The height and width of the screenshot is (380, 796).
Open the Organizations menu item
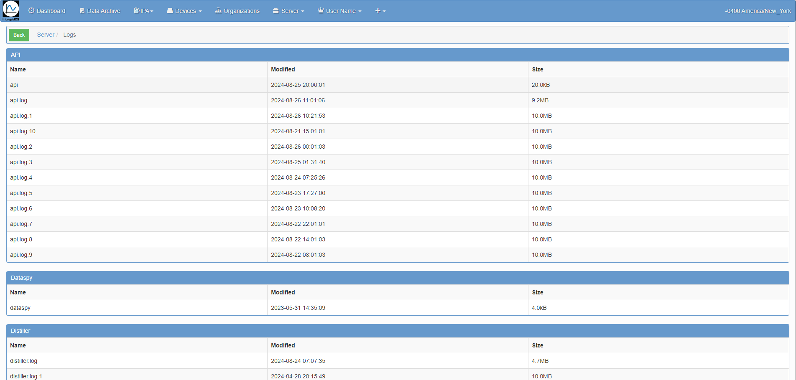[237, 11]
